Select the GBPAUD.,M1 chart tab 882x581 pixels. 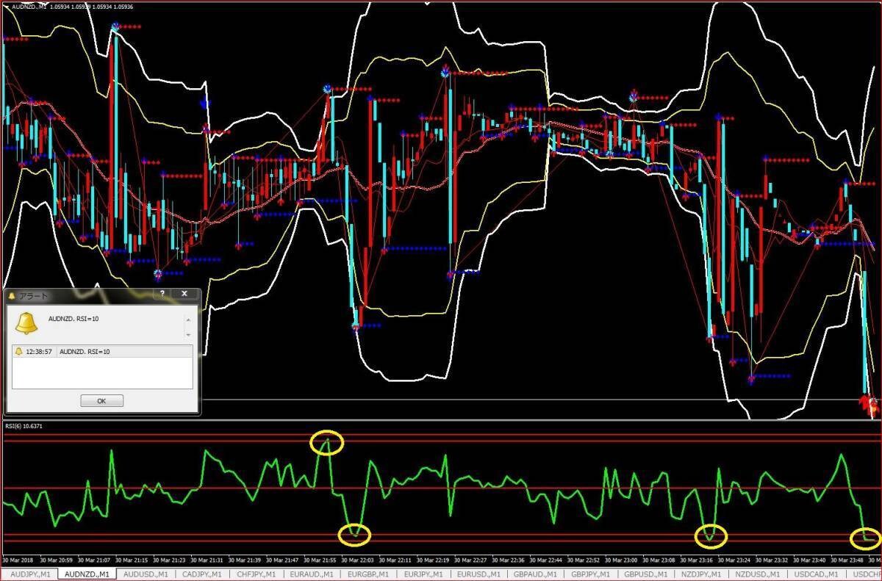click(x=537, y=574)
